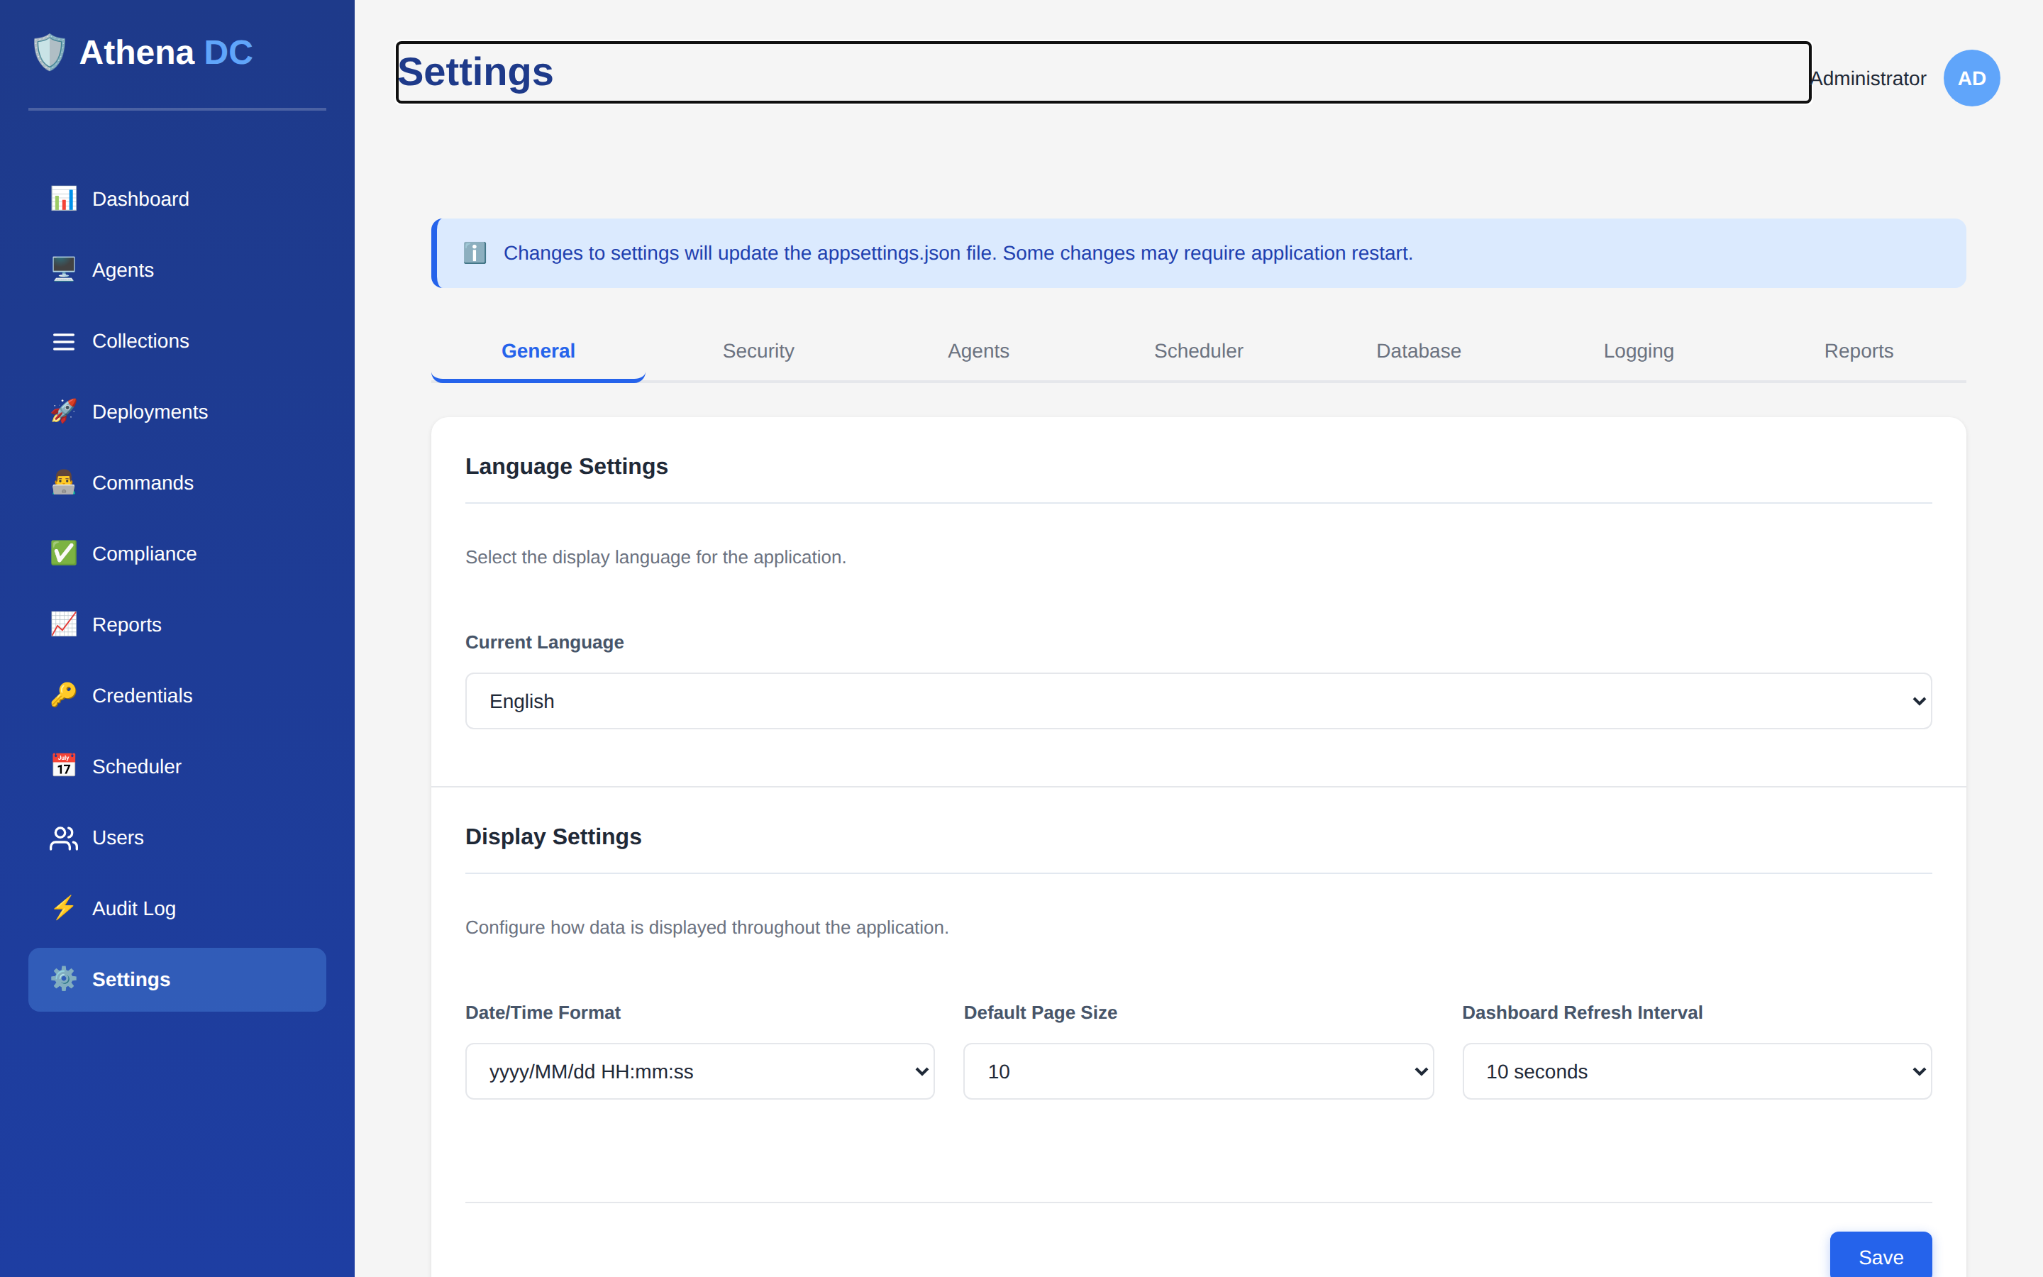
Task: Click the Commands technologist icon
Action: coord(63,482)
